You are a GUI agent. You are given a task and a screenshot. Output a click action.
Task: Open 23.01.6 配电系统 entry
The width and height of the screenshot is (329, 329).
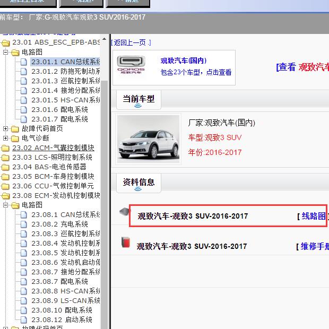(59, 110)
